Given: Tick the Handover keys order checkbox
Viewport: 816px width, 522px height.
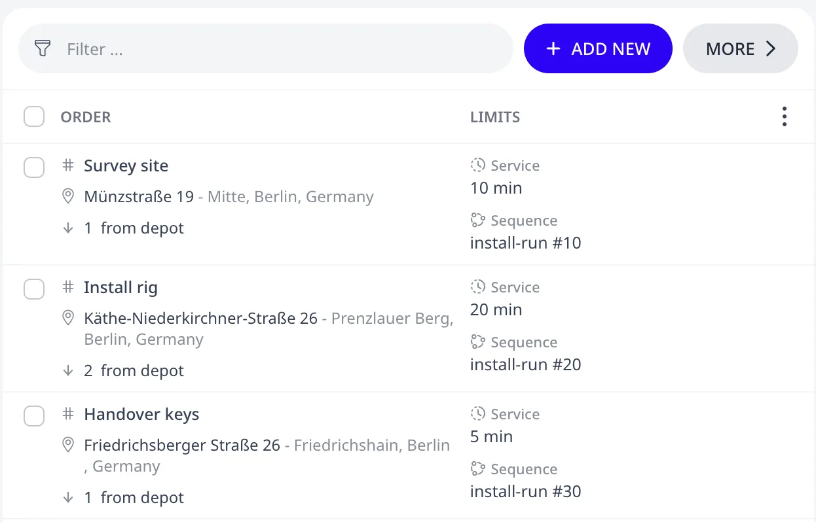Looking at the screenshot, I should point(34,415).
